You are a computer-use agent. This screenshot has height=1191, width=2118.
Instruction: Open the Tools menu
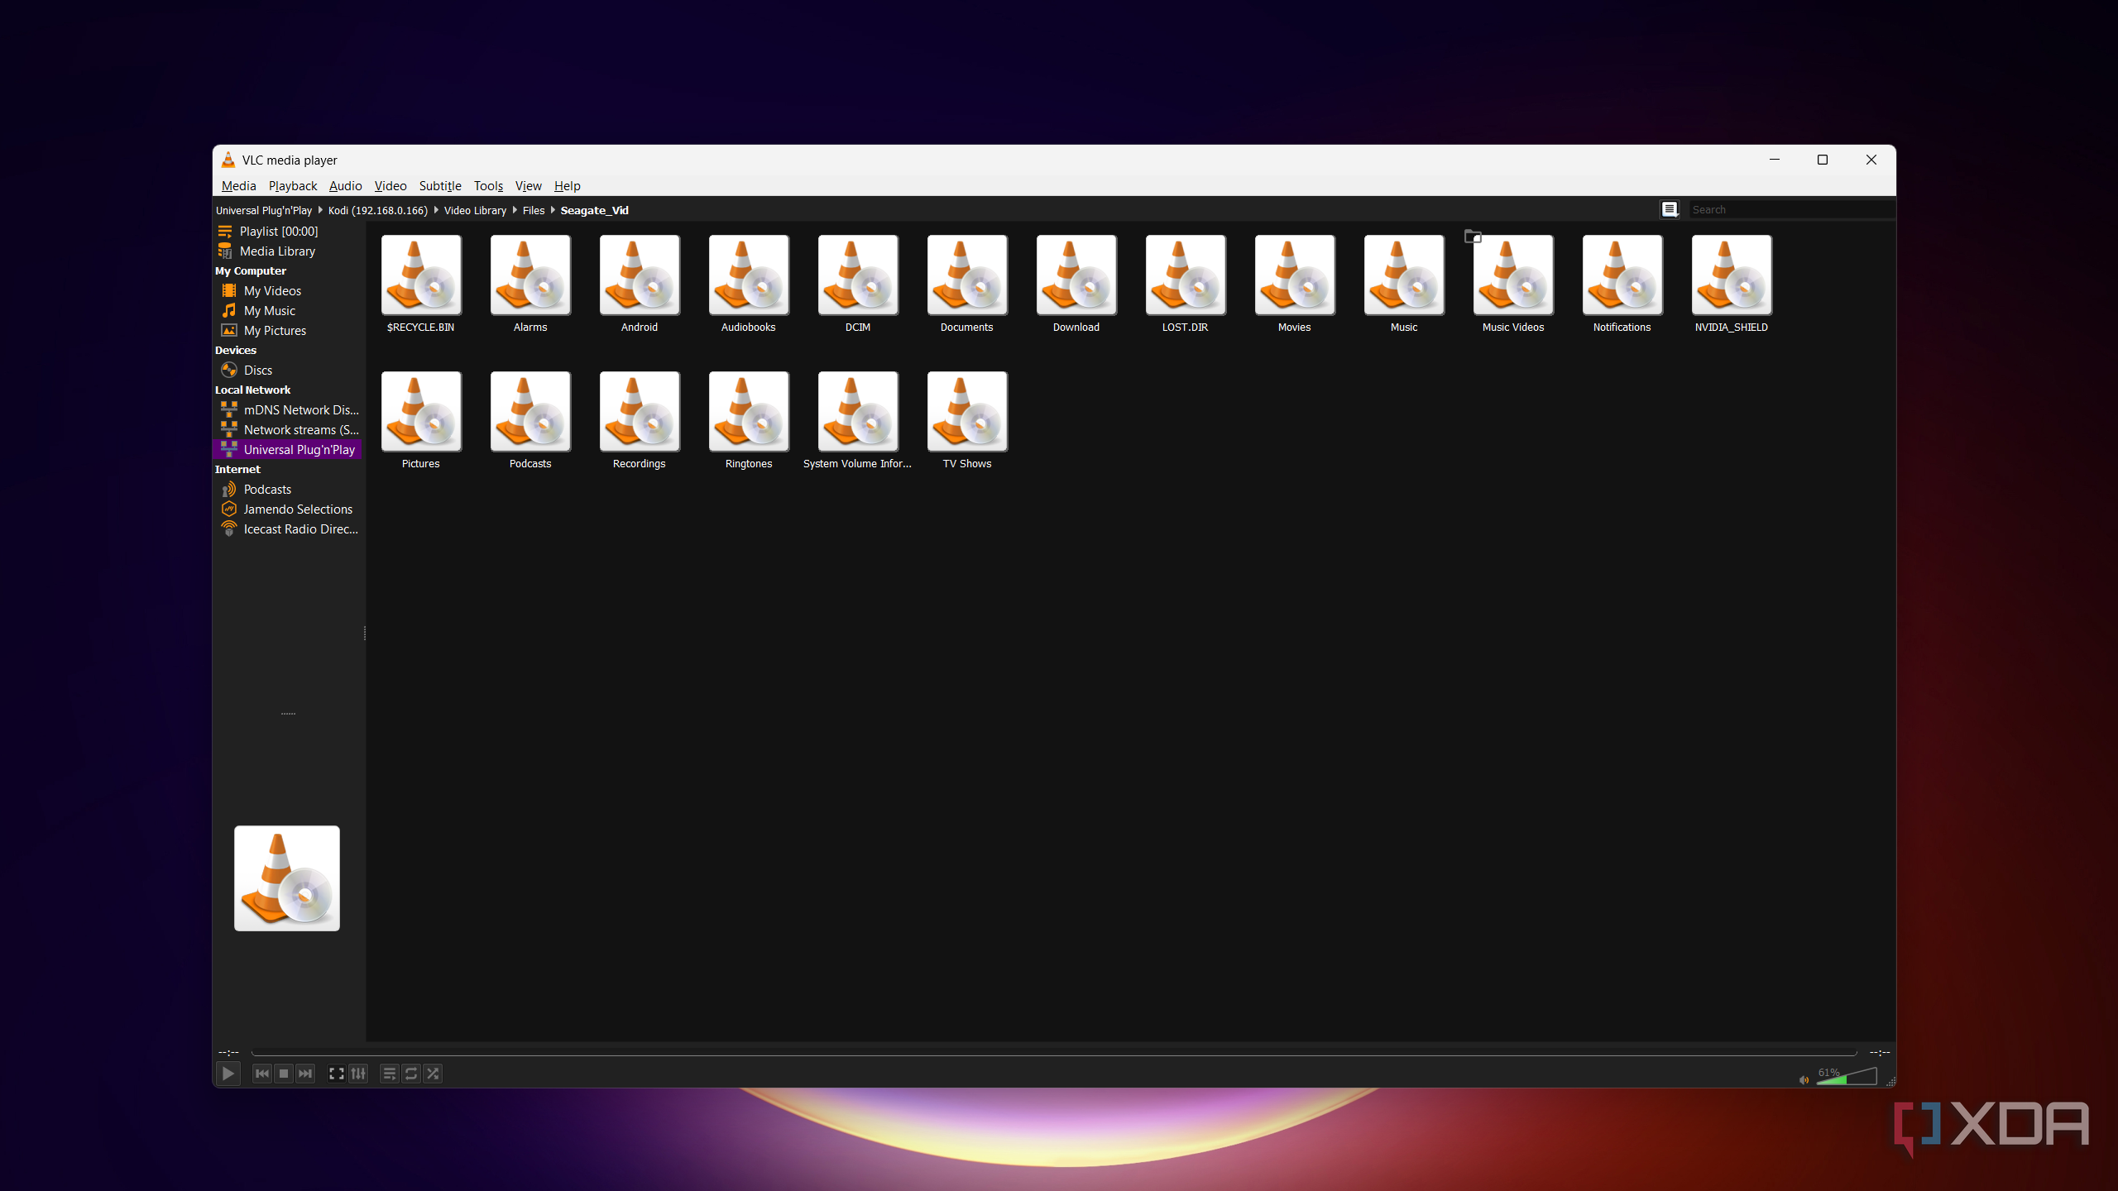(x=488, y=186)
